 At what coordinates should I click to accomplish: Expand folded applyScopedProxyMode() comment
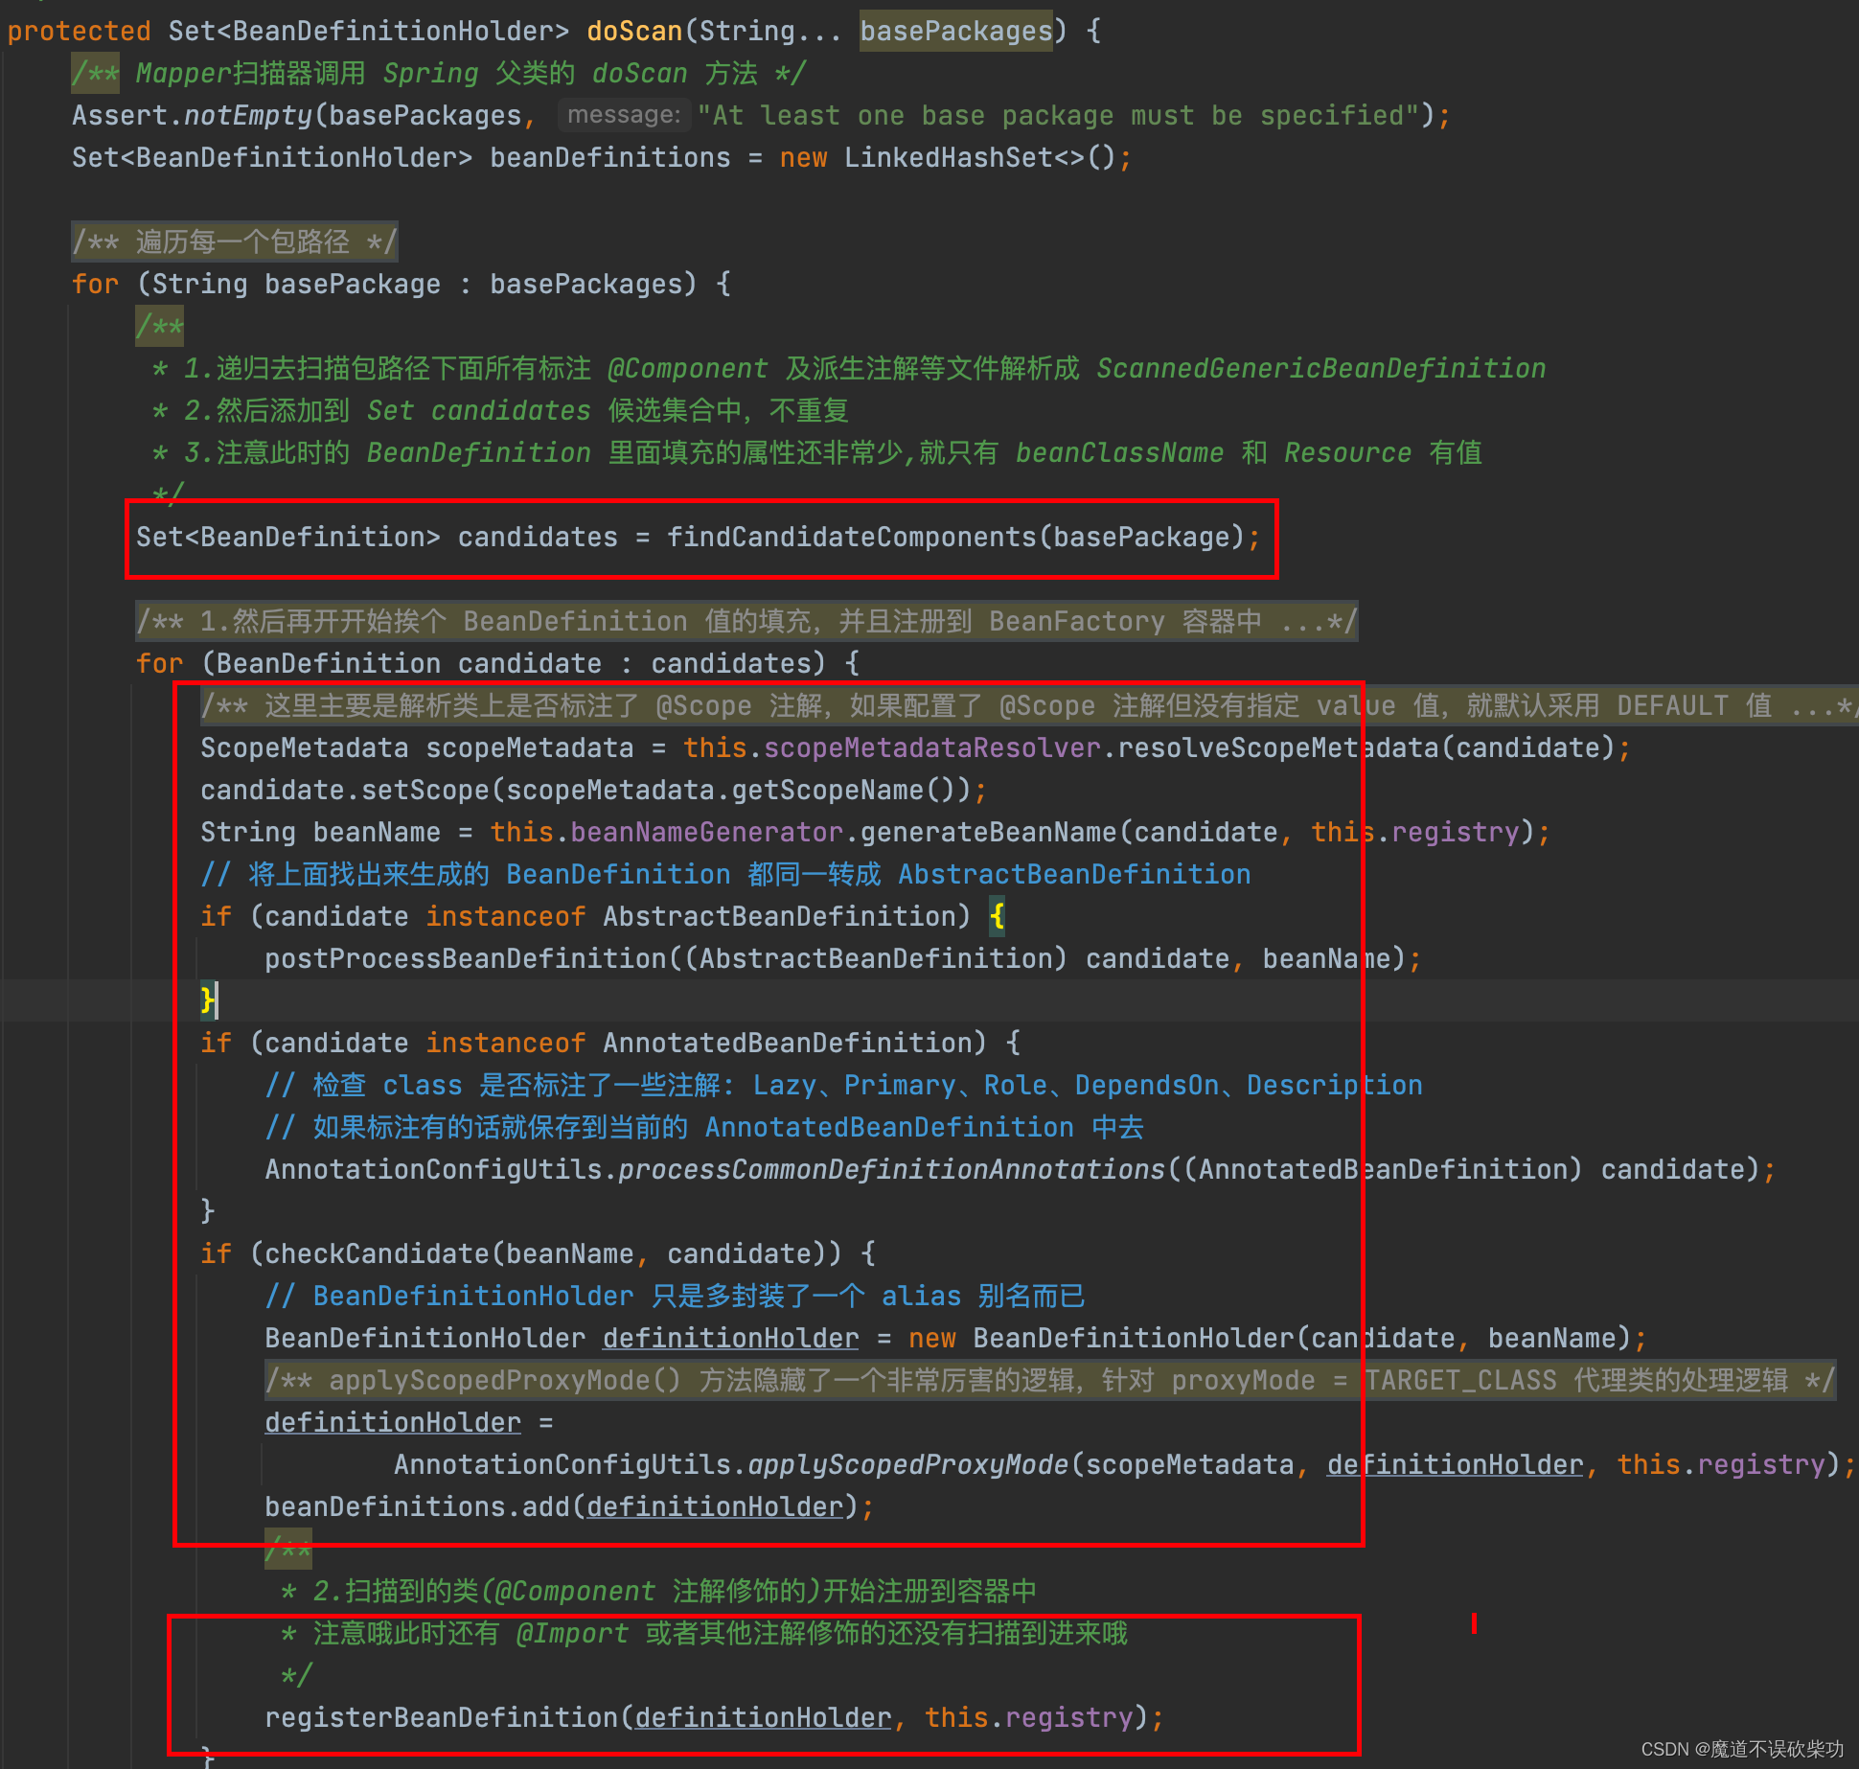tap(1049, 1381)
